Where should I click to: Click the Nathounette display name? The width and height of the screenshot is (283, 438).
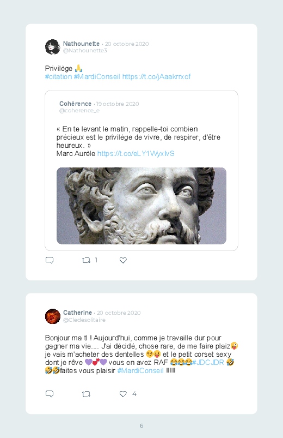coord(81,44)
